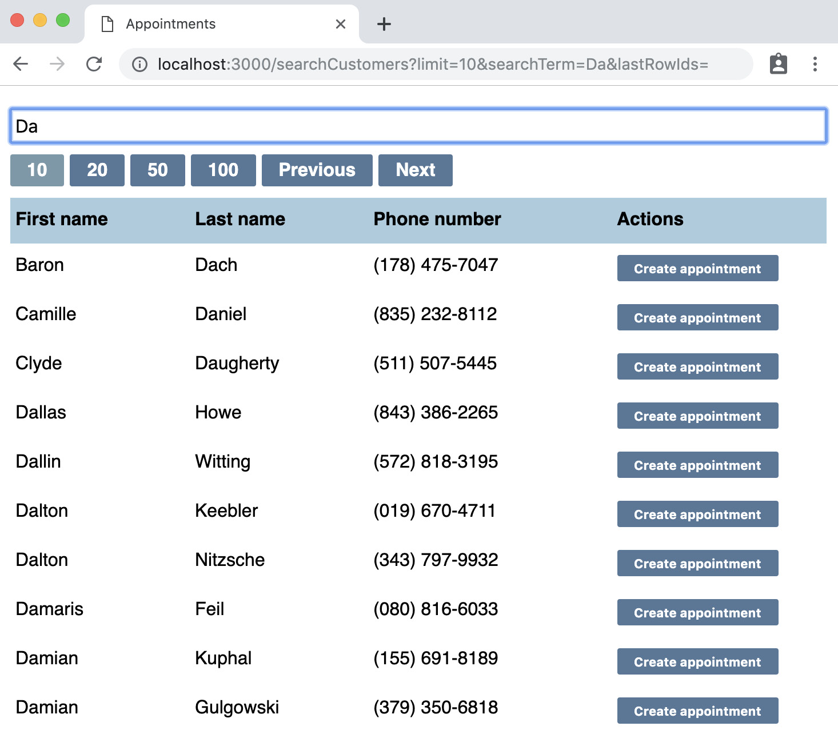Viewport: 838px width, 746px height.
Task: Click the browser address bar
Action: coord(400,64)
